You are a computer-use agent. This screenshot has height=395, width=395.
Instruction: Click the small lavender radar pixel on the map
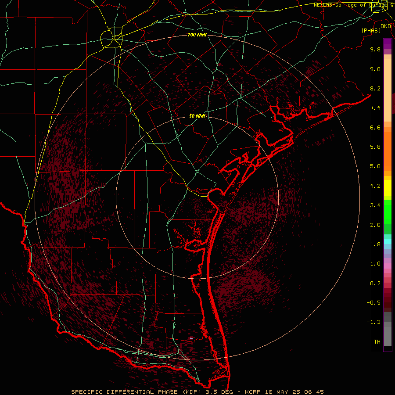coord(191,338)
